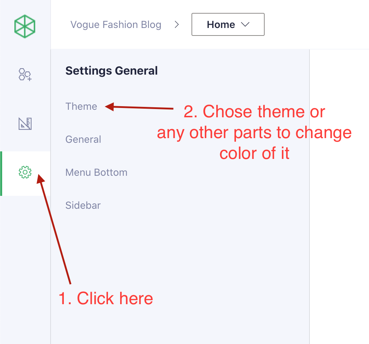The image size is (369, 344).
Task: Click the 'Home' label text
Action: pos(221,25)
